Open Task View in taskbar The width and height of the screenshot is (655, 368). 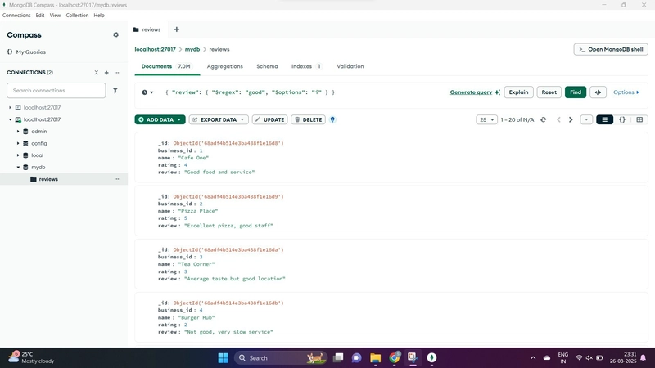point(338,357)
